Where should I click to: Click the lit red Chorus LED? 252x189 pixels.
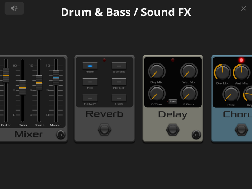click(x=242, y=60)
